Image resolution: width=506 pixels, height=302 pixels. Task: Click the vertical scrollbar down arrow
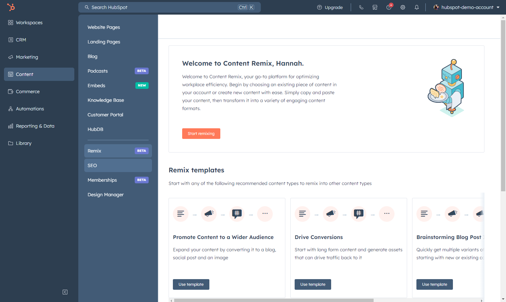(503, 299)
